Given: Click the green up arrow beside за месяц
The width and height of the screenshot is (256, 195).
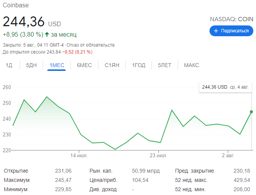Looking at the screenshot, I should point(47,34).
